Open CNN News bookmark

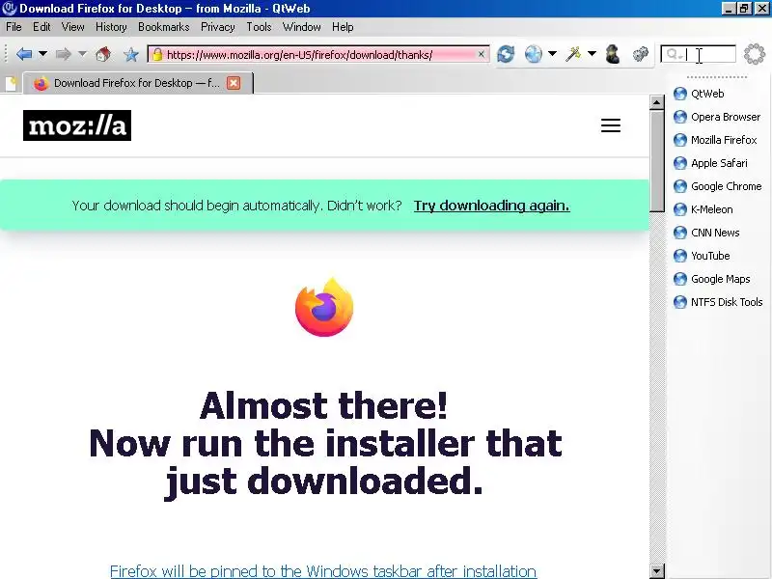pyautogui.click(x=706, y=233)
